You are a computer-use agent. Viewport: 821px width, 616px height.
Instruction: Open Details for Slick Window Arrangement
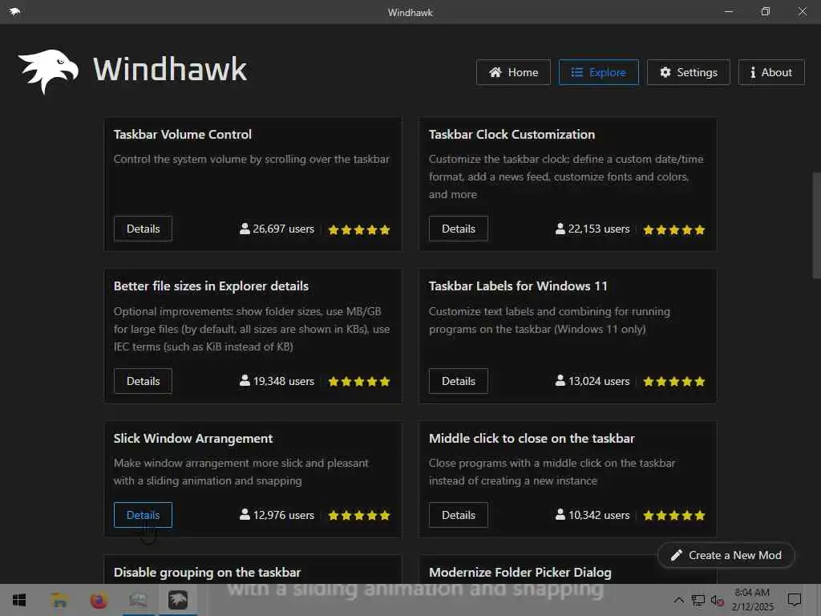point(143,515)
